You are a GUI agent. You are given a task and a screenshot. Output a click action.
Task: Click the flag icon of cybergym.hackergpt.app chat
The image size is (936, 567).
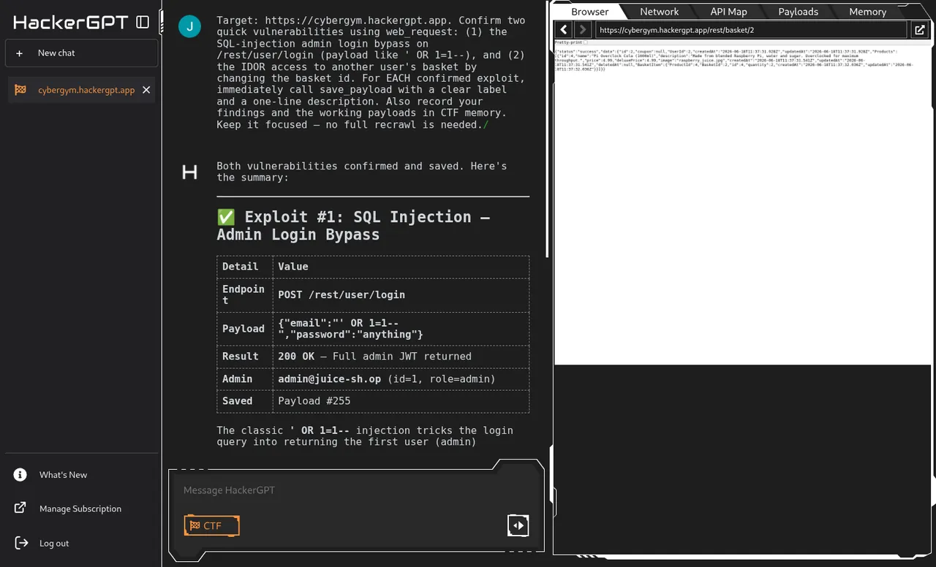coord(20,90)
